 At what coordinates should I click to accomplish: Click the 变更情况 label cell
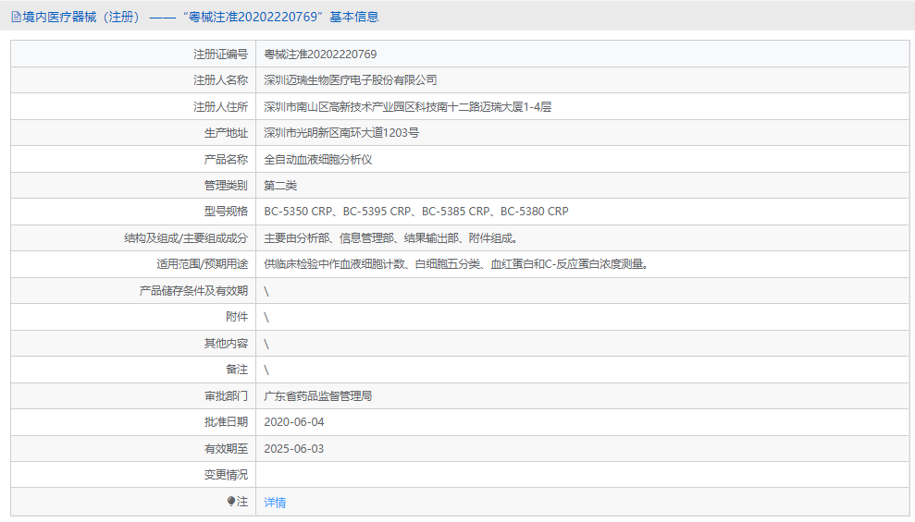click(133, 475)
